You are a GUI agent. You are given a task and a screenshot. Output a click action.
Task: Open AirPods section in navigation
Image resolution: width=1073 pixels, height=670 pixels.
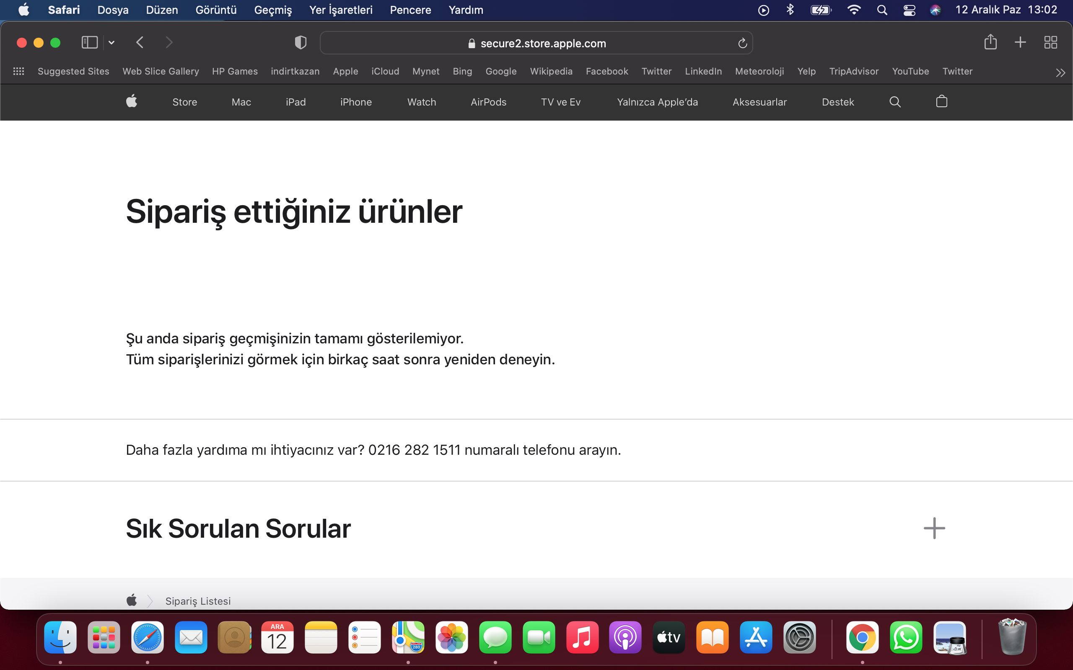click(x=488, y=102)
